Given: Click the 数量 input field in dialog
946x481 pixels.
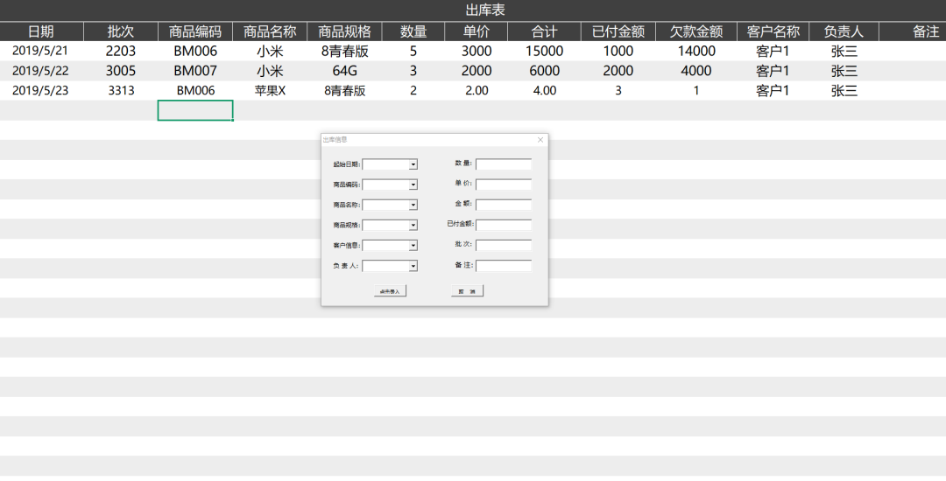Looking at the screenshot, I should point(504,164).
